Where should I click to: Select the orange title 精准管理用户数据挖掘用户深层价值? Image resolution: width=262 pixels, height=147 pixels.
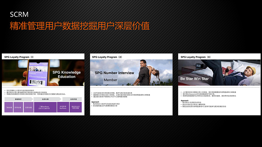click(x=80, y=26)
